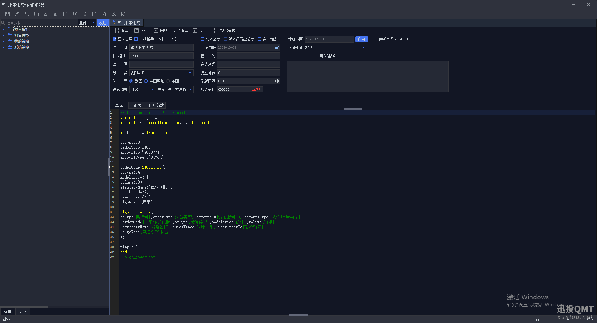Expand the 技术指标 tree node

3,29
